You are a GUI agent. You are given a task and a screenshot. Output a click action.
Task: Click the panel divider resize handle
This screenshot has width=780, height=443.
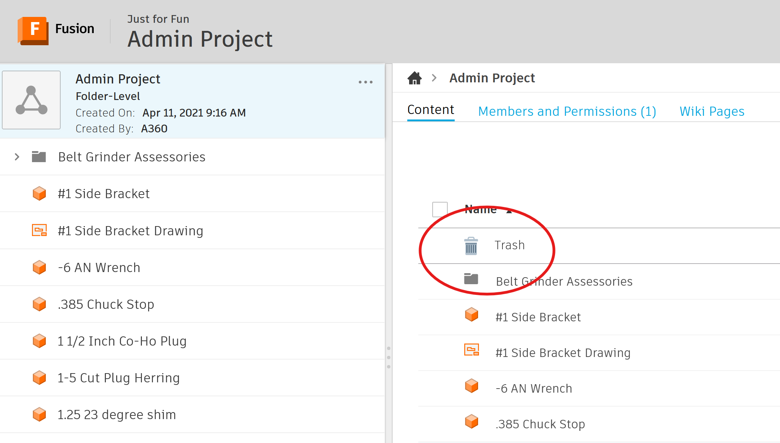389,357
